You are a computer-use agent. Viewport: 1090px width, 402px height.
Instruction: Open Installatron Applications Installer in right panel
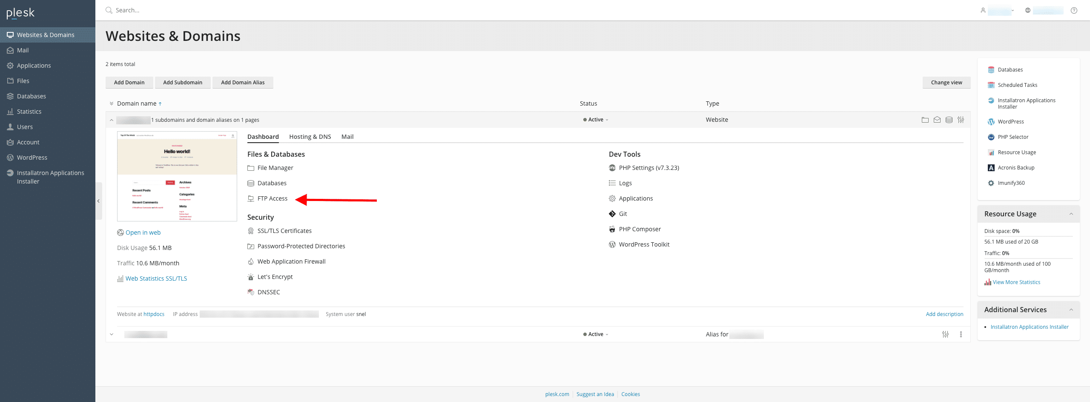tap(1021, 103)
